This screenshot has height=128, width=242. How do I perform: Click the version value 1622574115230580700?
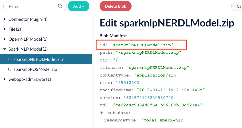coord(148,98)
